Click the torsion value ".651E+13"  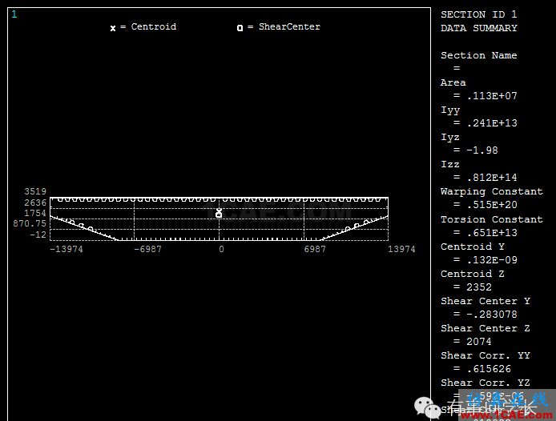click(x=492, y=233)
